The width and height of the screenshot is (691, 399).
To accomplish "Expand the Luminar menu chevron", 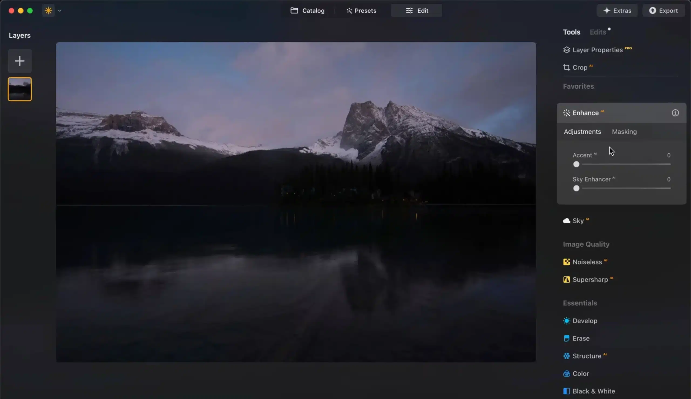I will tap(60, 11).
